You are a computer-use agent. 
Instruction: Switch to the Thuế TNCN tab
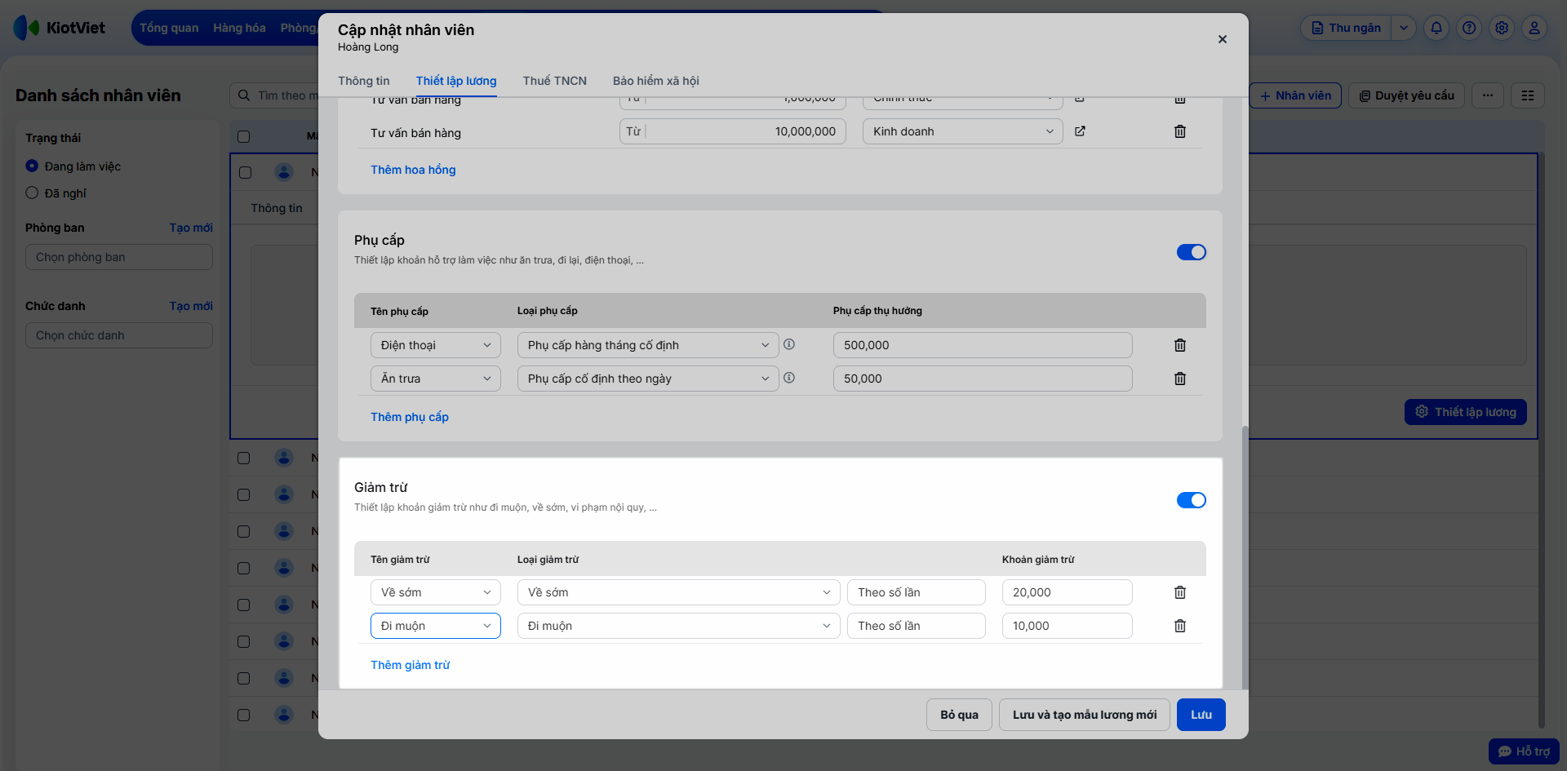(x=555, y=81)
